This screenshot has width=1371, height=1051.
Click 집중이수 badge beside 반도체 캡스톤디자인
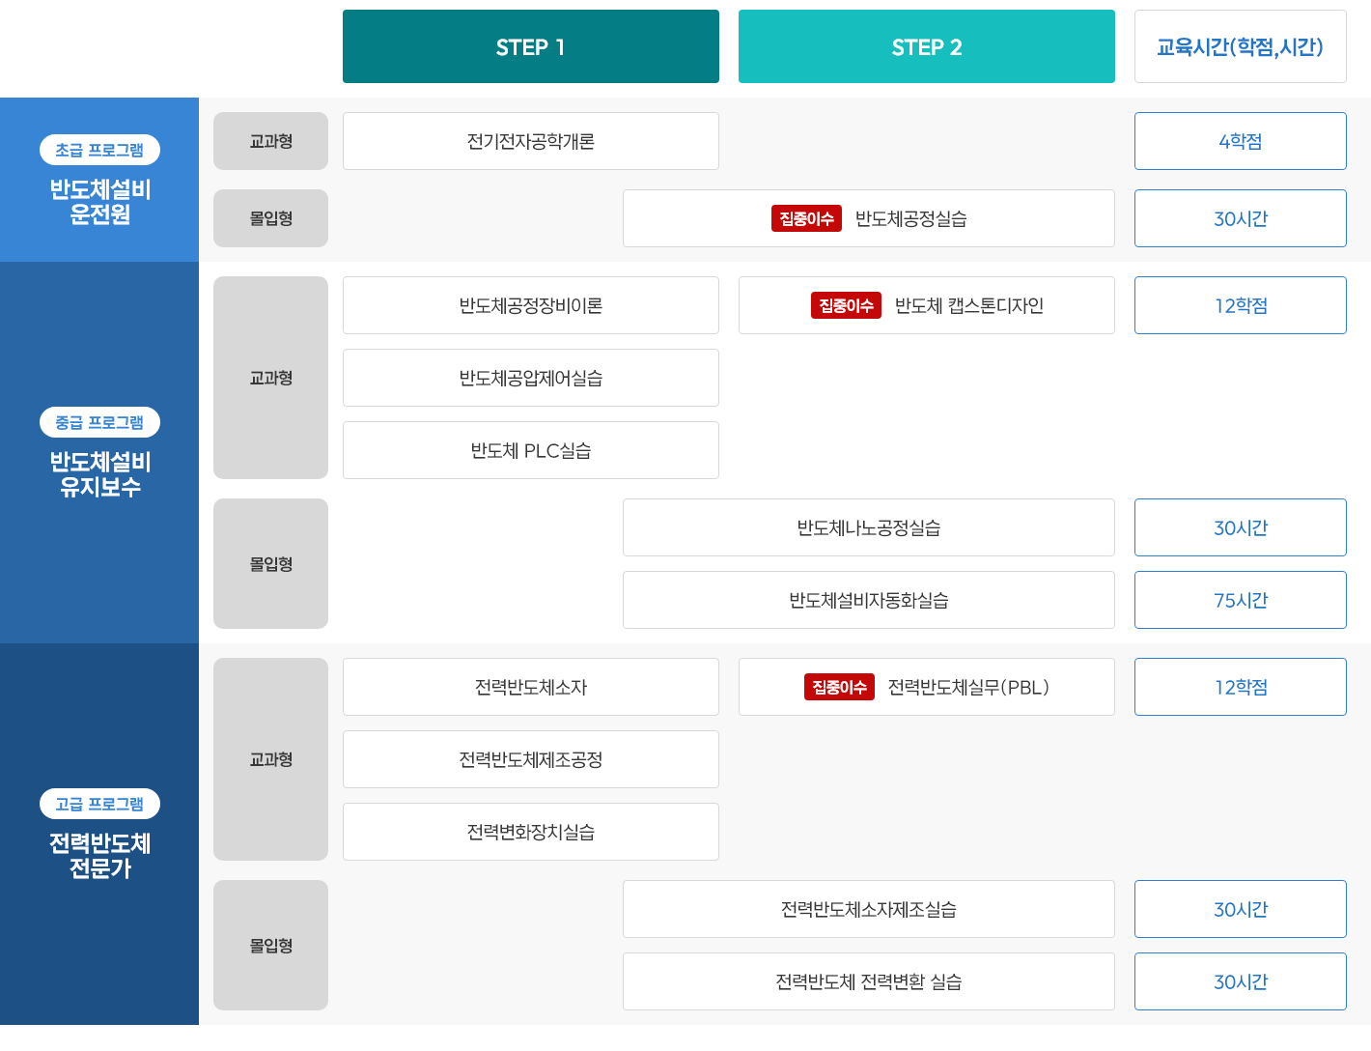click(x=846, y=305)
